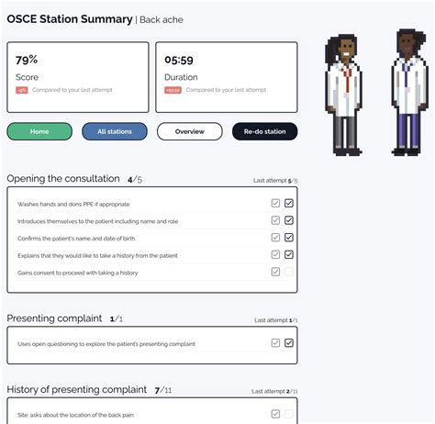Screen dimensions: 435x424
Task: Click the Re-do station button
Action: pyautogui.click(x=265, y=131)
